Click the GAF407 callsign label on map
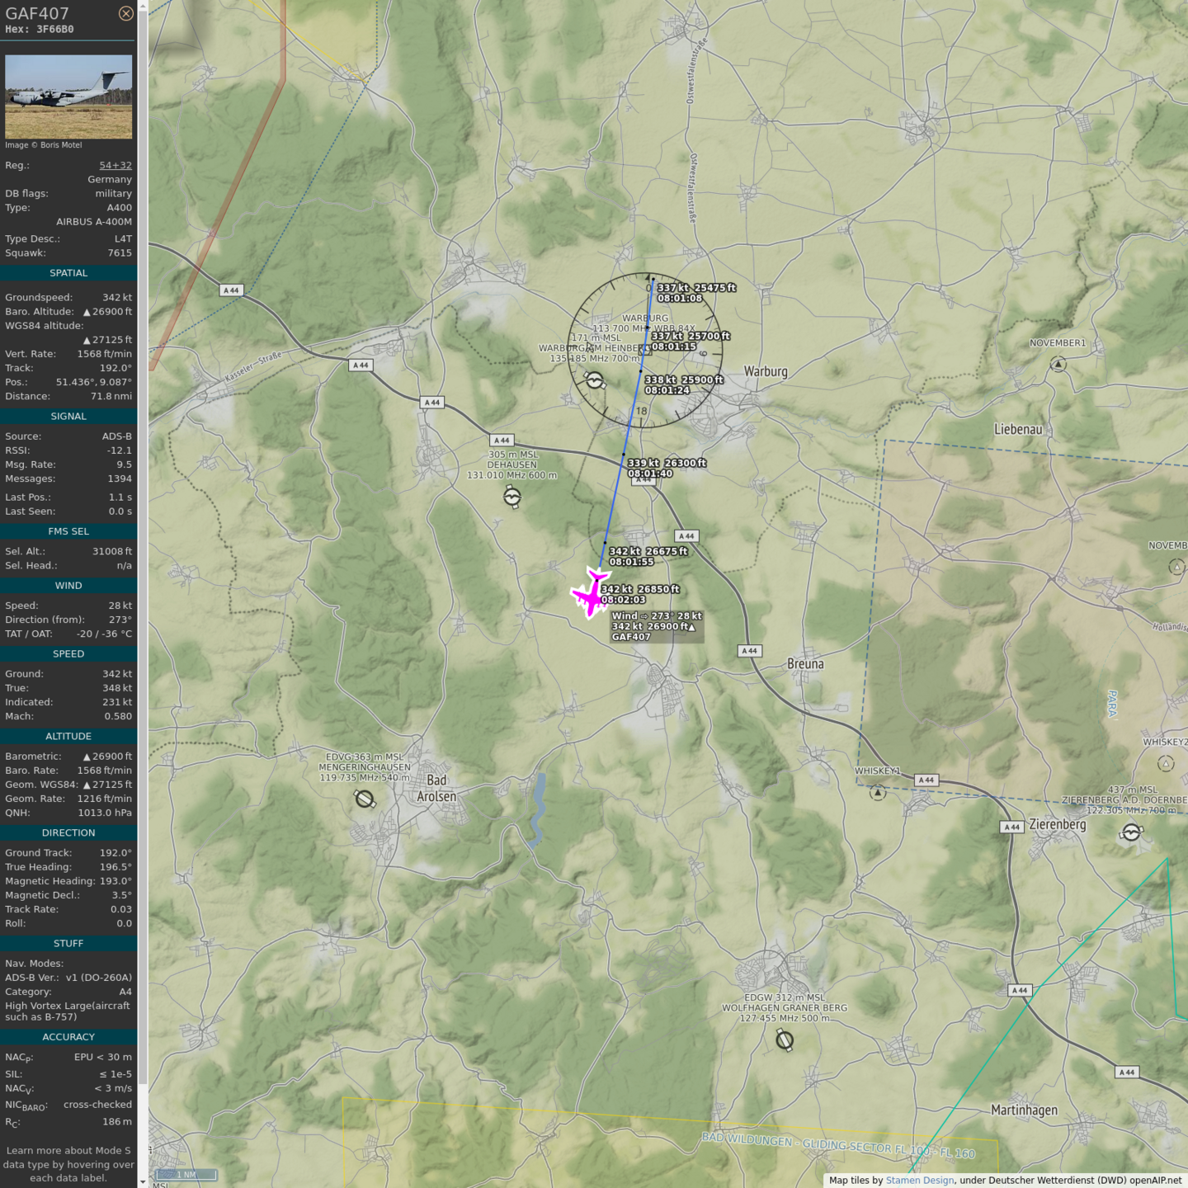 coord(631,637)
